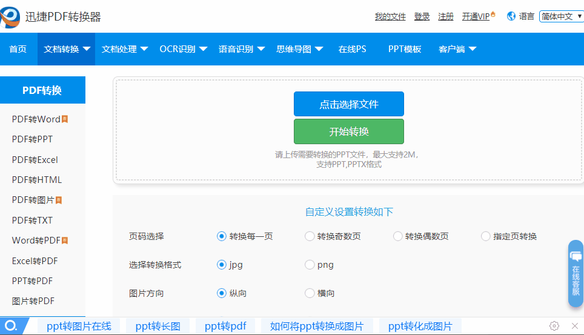Open PDF转PPT in the sidebar
Screen dimensions: 584x335
[x=32, y=139]
